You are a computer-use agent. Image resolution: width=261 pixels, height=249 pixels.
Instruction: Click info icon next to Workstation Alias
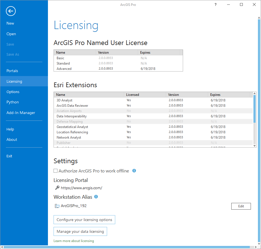(96, 196)
